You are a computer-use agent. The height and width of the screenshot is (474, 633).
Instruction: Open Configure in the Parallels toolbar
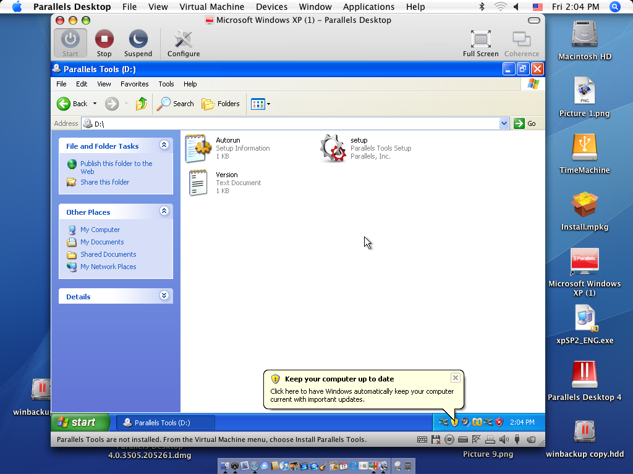[x=183, y=43]
